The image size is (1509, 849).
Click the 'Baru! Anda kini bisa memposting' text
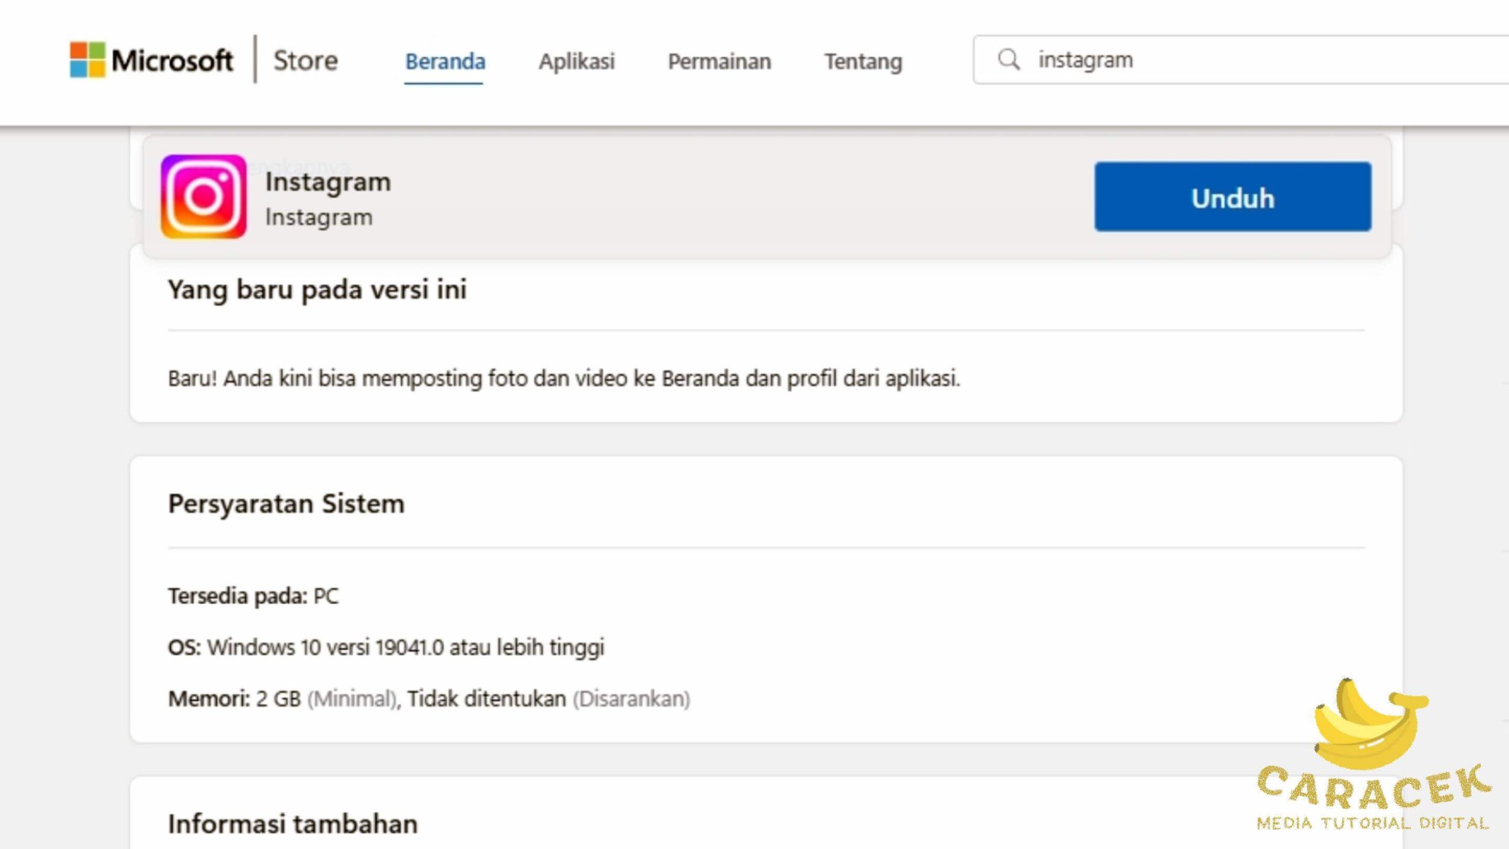pyautogui.click(x=564, y=378)
